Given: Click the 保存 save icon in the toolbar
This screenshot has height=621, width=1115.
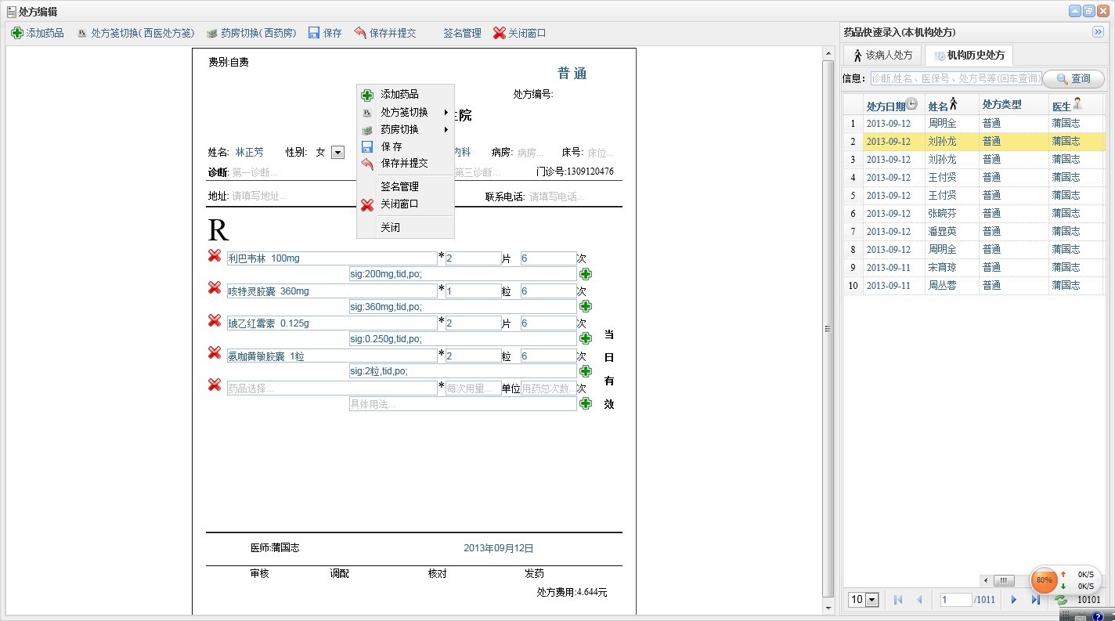Looking at the screenshot, I should [313, 32].
